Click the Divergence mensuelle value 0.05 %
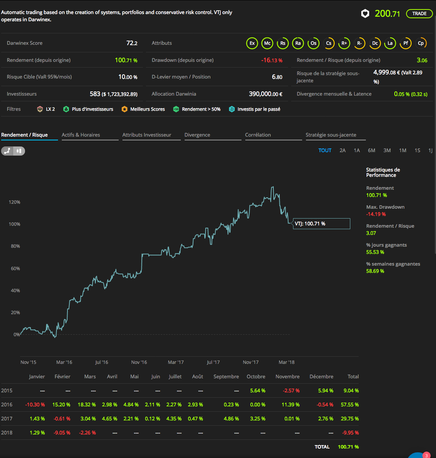Viewport: 436px width, 458px height. tap(402, 94)
